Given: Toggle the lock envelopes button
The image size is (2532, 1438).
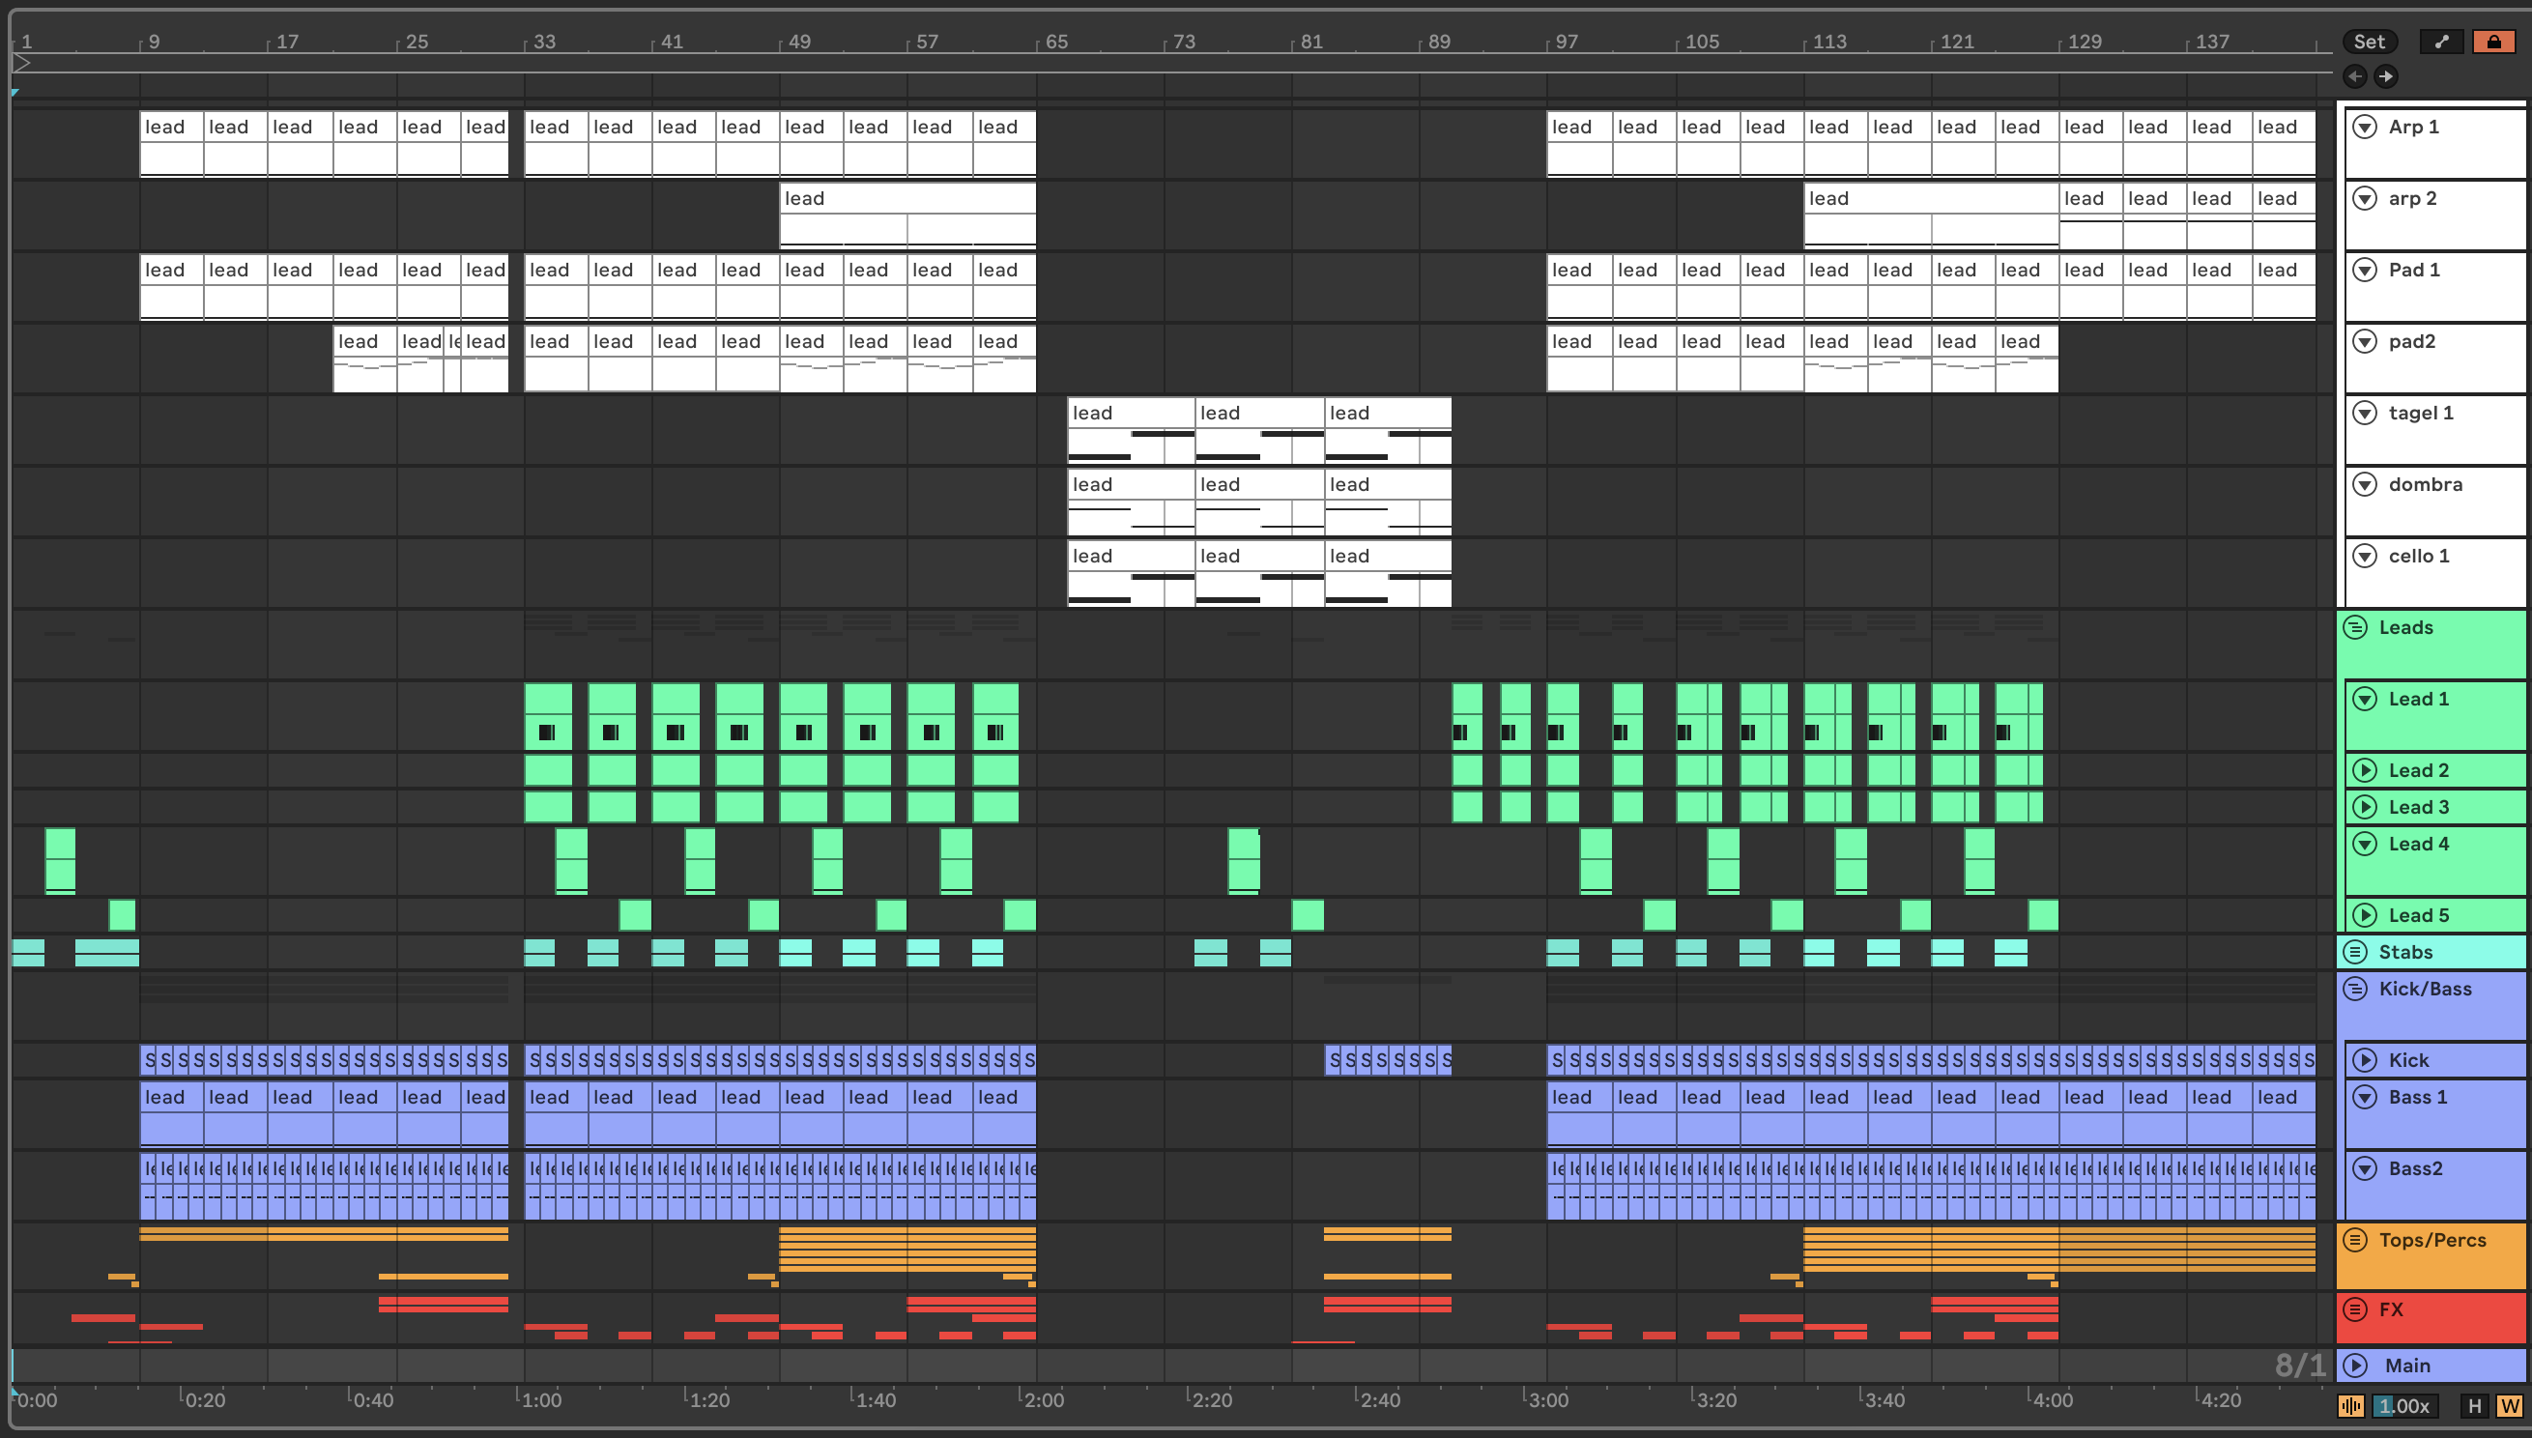Looking at the screenshot, I should (x=2493, y=42).
